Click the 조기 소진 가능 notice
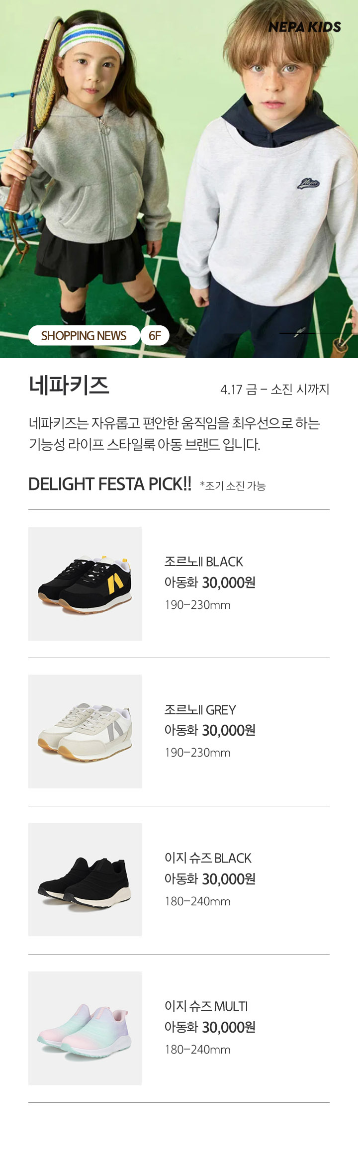 click(233, 486)
